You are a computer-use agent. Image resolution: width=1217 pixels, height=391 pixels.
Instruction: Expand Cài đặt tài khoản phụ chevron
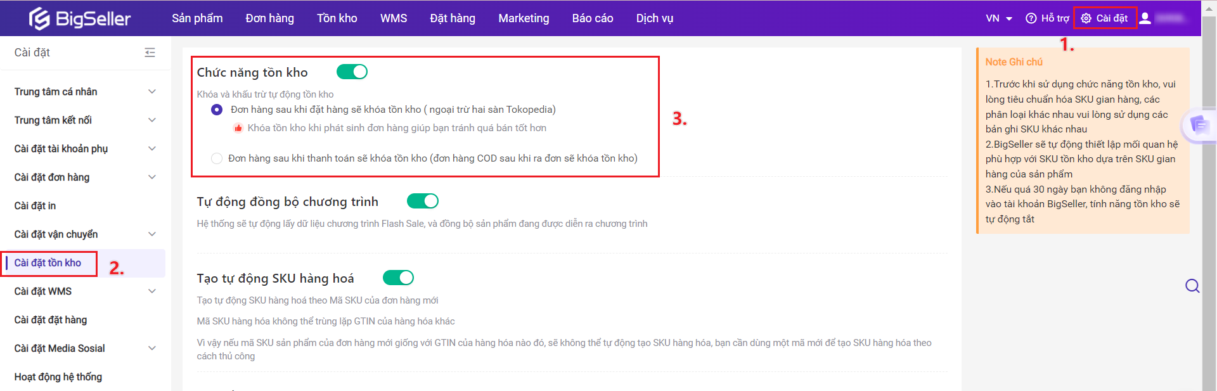pyautogui.click(x=152, y=149)
